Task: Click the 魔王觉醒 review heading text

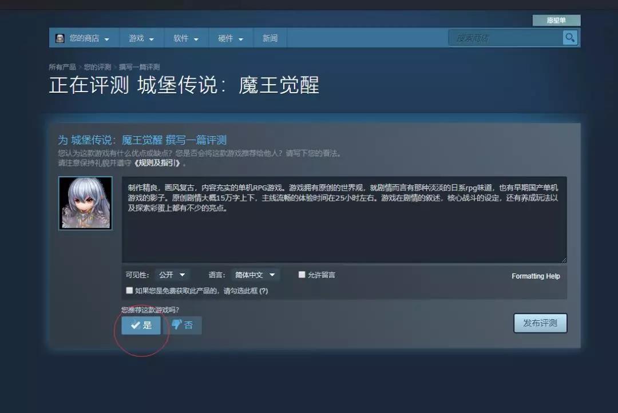Action: point(142,140)
